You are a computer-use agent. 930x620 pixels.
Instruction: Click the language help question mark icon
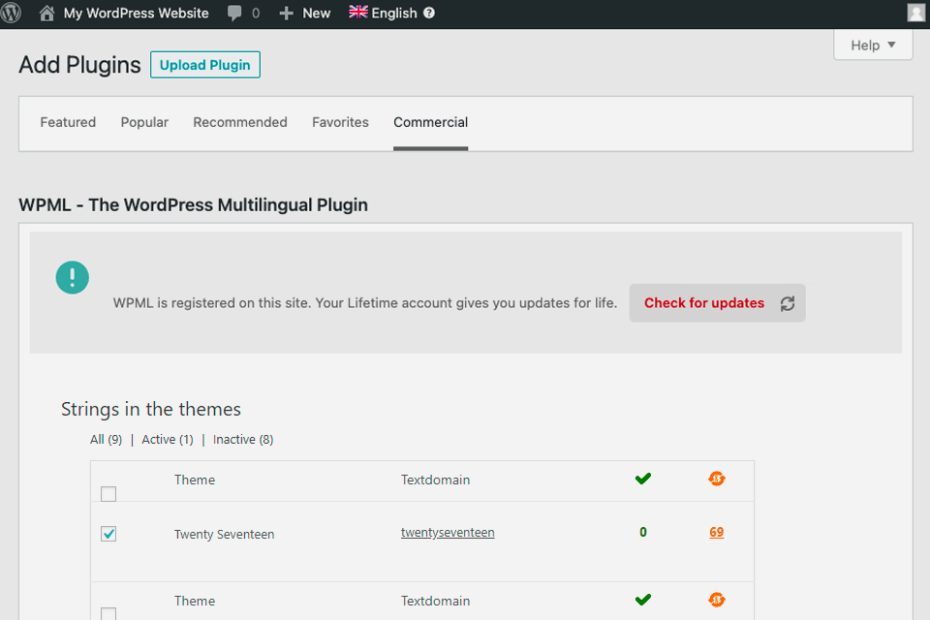[429, 13]
